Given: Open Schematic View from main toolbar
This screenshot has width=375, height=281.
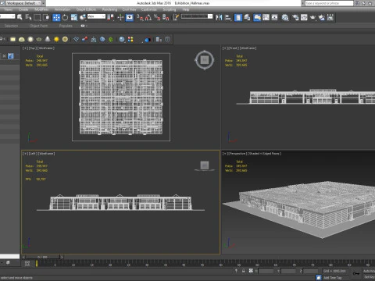Looking at the screenshot, I should (275, 17).
